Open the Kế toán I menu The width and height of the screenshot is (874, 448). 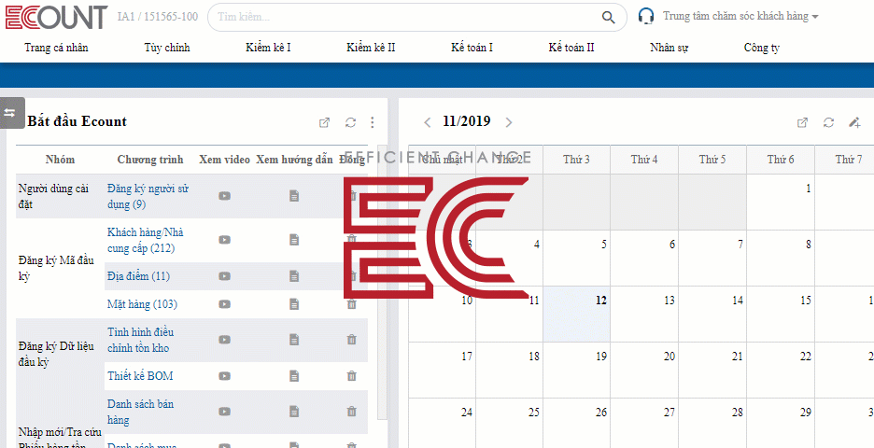tap(472, 48)
